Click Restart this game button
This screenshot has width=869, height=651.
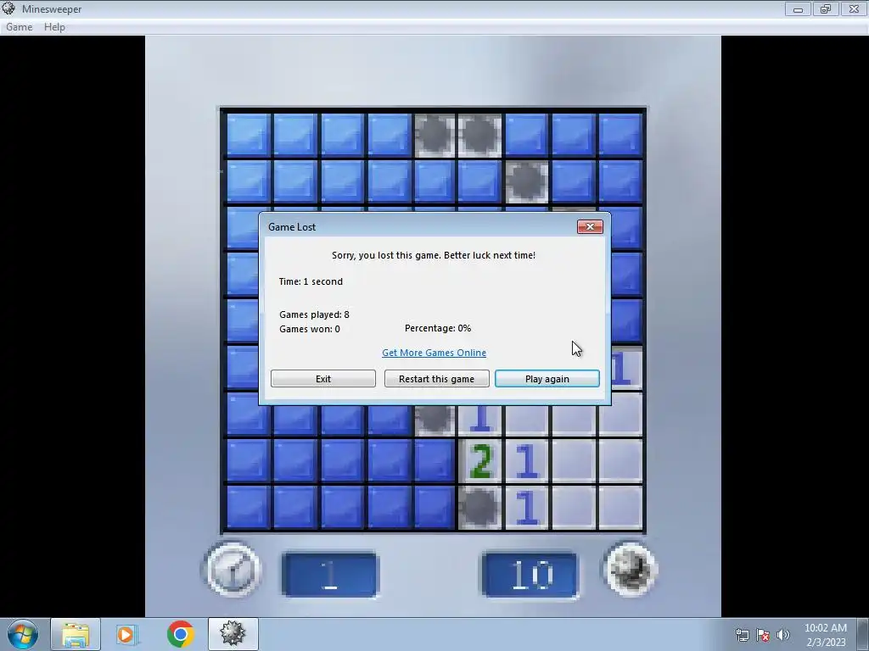click(437, 379)
